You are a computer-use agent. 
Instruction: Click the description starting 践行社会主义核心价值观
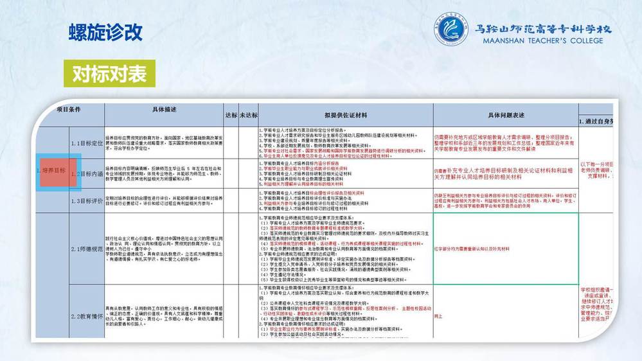[164, 249]
